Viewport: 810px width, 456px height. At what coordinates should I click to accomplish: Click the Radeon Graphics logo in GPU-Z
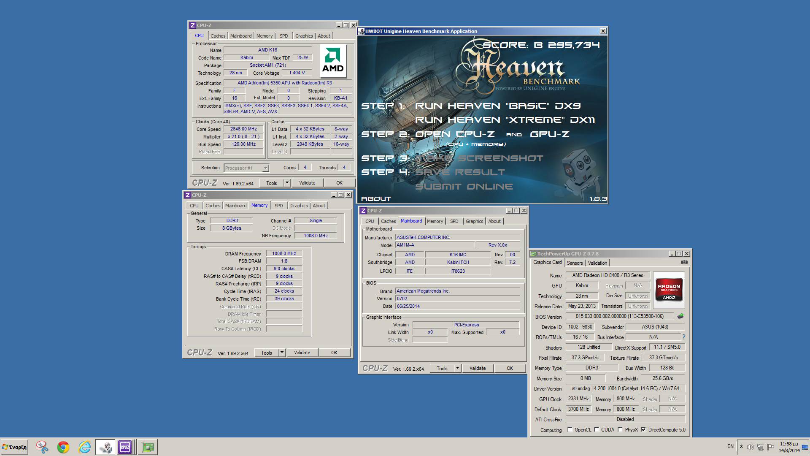(x=669, y=289)
